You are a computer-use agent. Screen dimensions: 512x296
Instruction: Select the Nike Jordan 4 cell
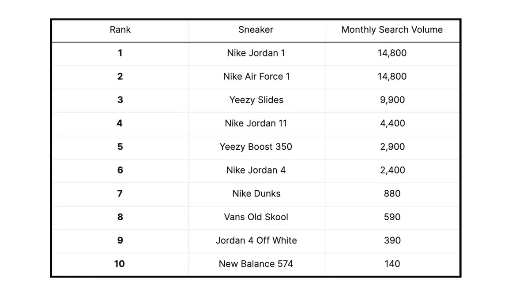coord(256,170)
